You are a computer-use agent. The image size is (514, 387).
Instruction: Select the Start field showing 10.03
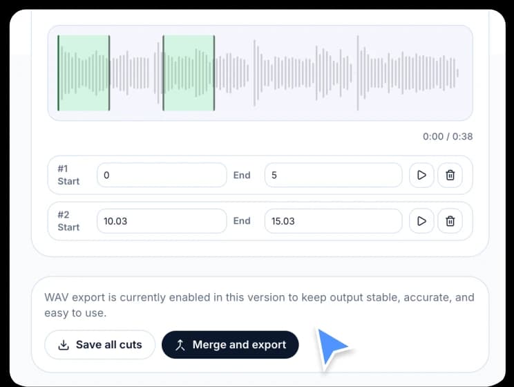tap(162, 221)
